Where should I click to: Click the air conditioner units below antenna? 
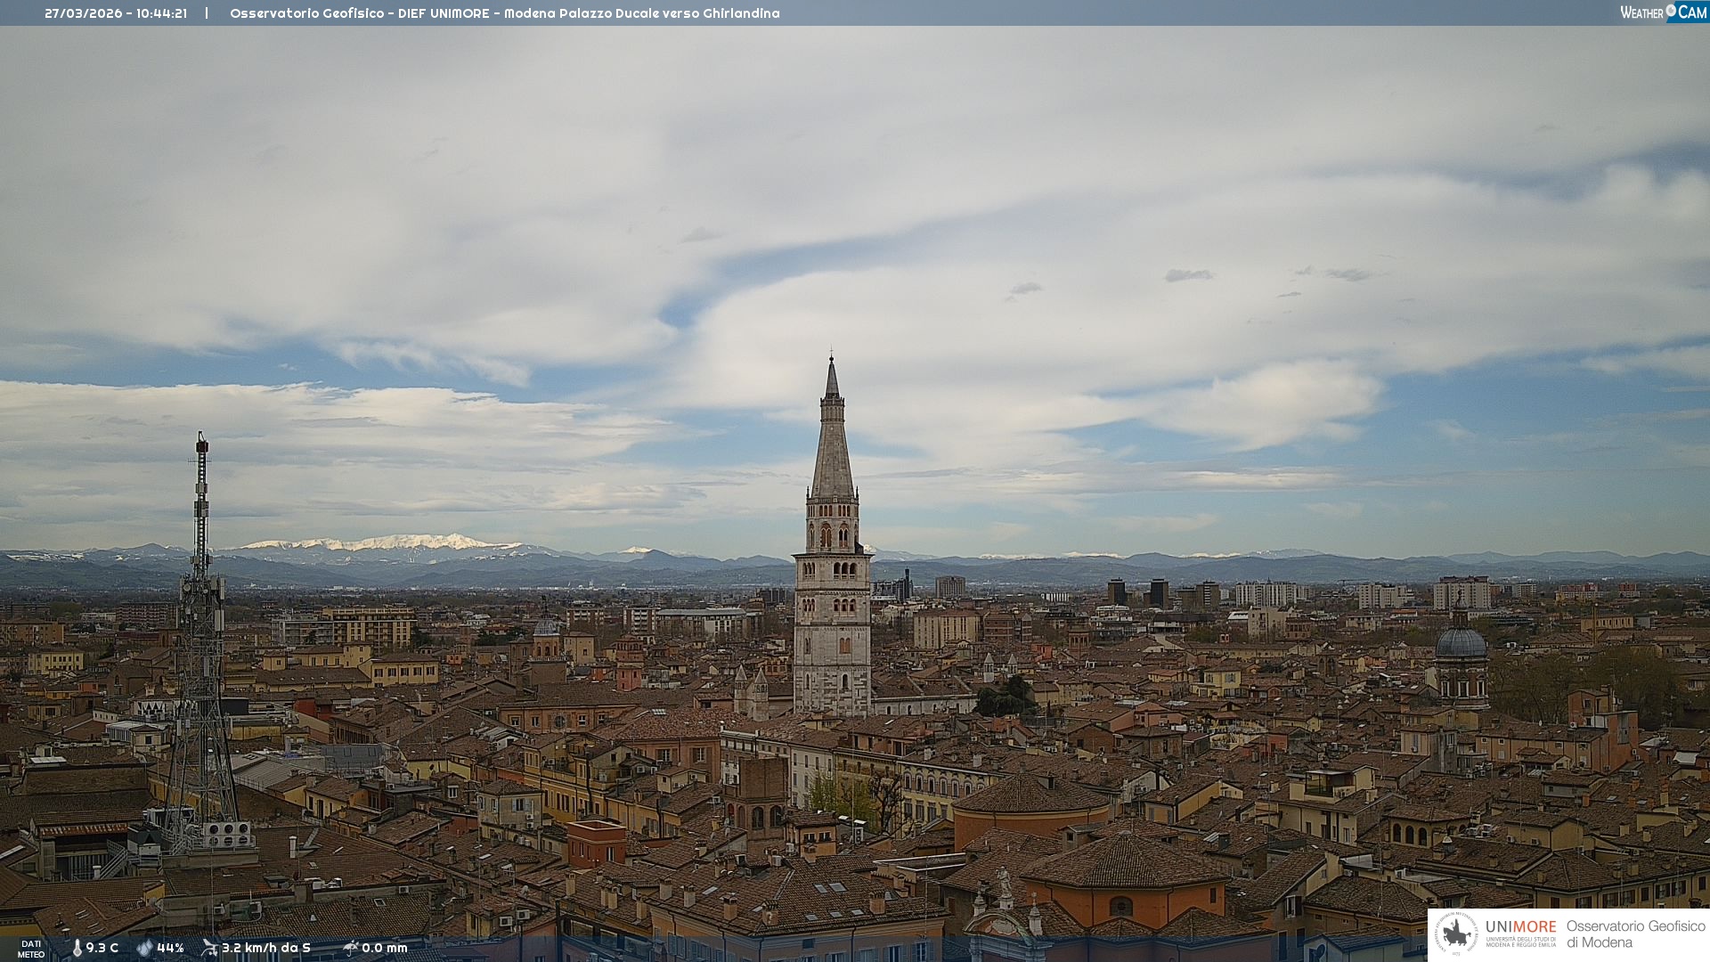227,835
